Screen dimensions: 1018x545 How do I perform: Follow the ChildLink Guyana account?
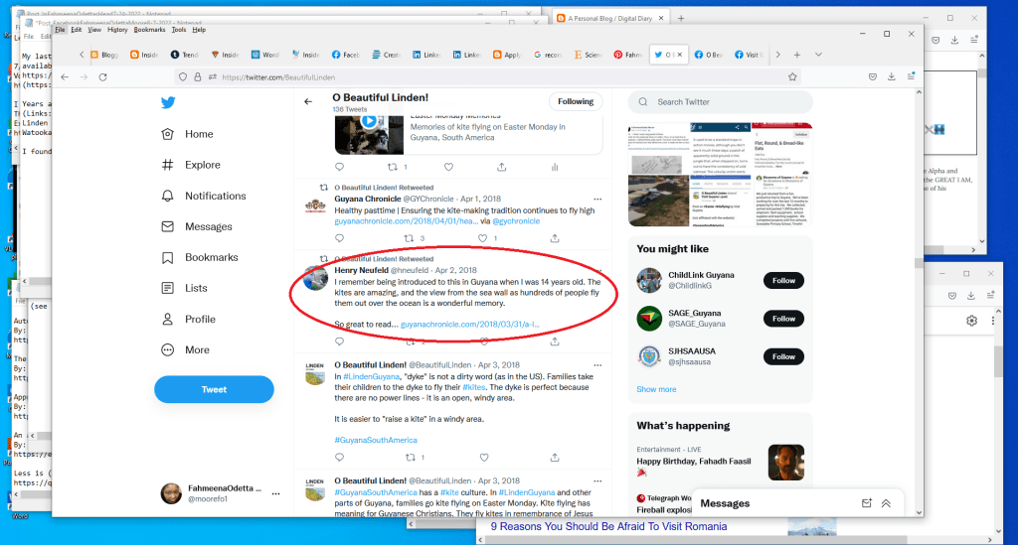click(x=783, y=281)
